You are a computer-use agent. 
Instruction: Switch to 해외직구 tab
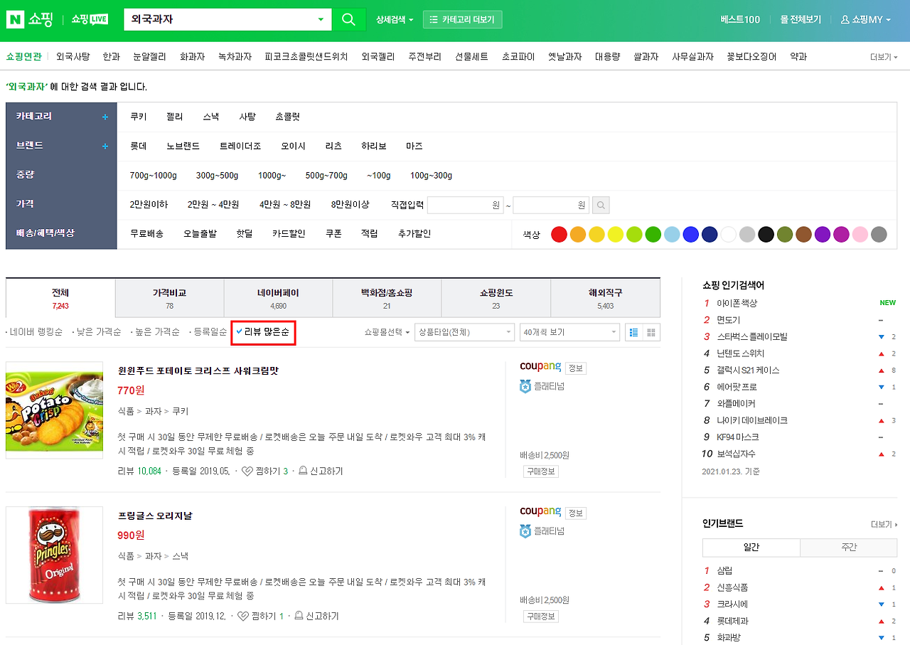click(x=606, y=298)
